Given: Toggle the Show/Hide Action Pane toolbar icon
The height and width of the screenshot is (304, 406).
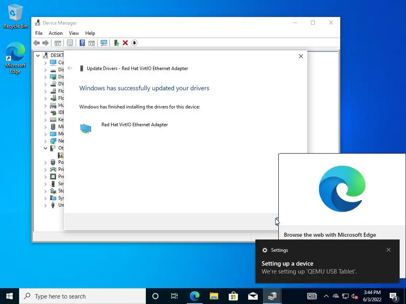Looking at the screenshot, I should 92,43.
